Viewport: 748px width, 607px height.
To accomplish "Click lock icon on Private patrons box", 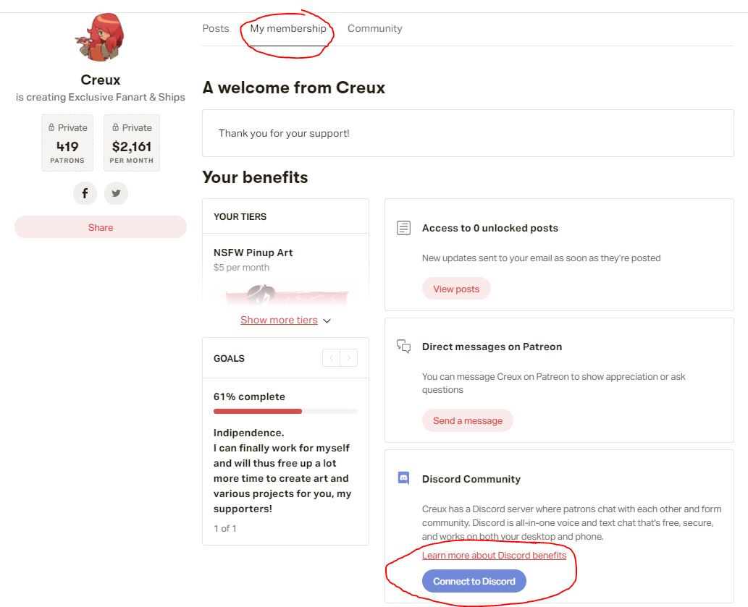I will (x=51, y=127).
